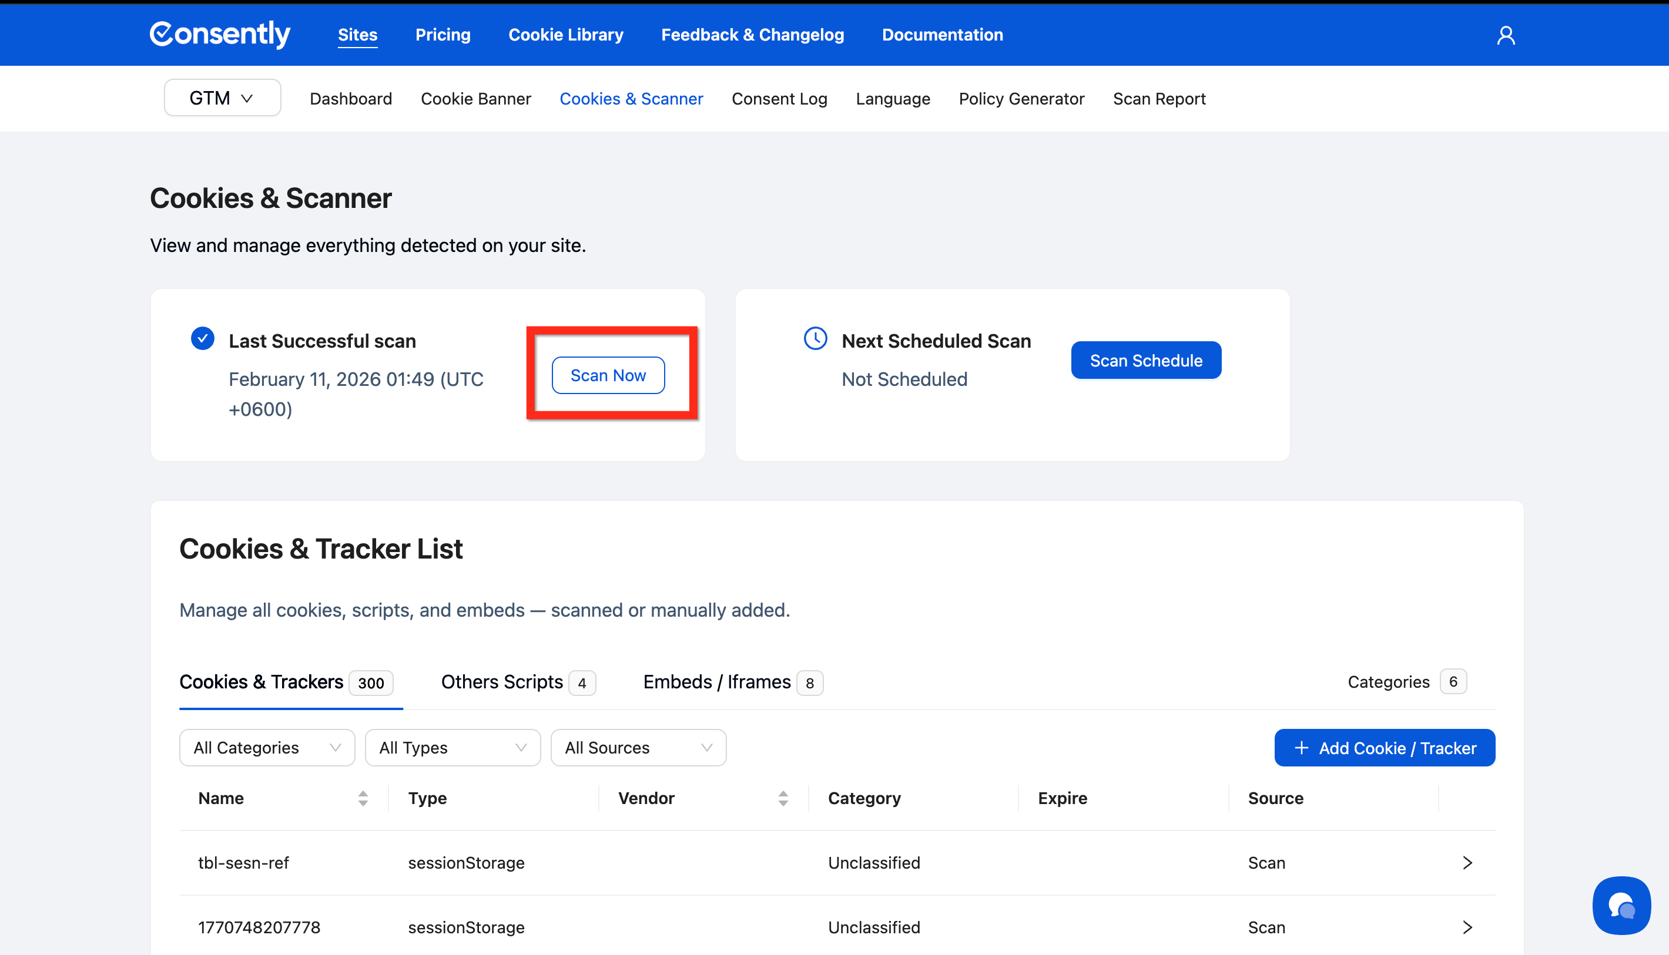The image size is (1669, 955).
Task: Open the All Types filter dropdown
Action: point(452,748)
